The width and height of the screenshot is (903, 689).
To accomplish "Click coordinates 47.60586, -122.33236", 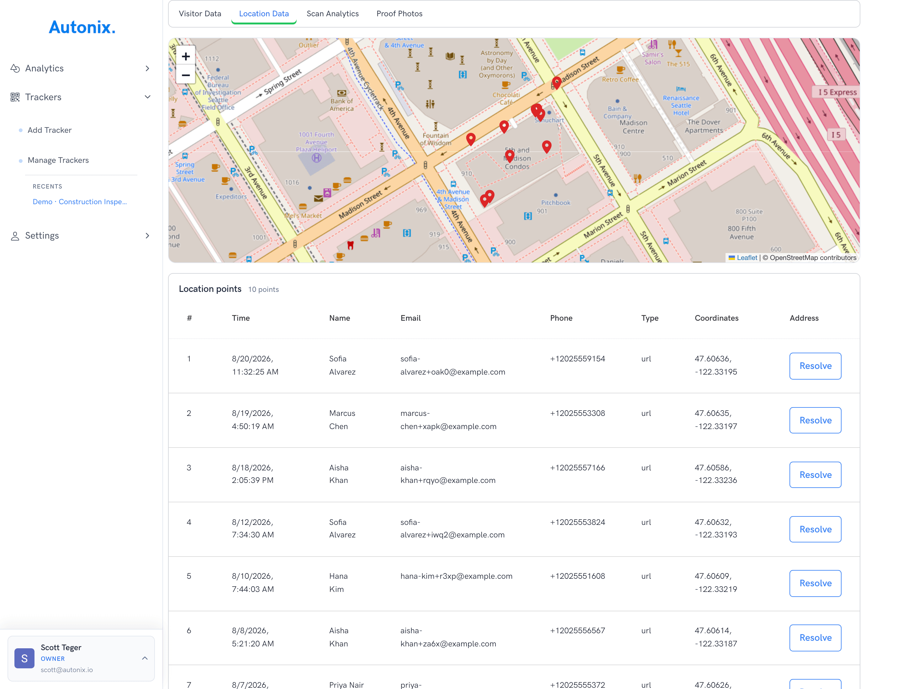I will click(716, 474).
